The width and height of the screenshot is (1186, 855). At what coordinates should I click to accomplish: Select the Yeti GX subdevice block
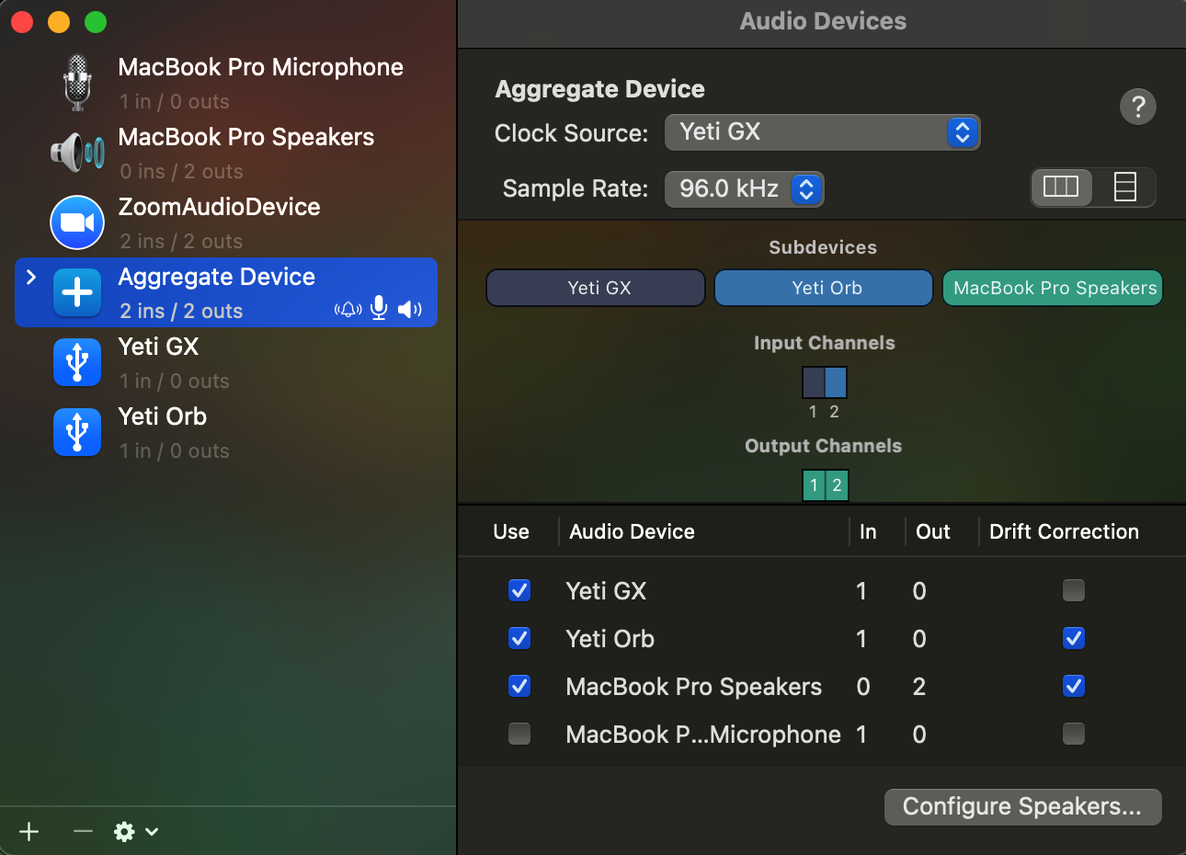click(x=596, y=288)
